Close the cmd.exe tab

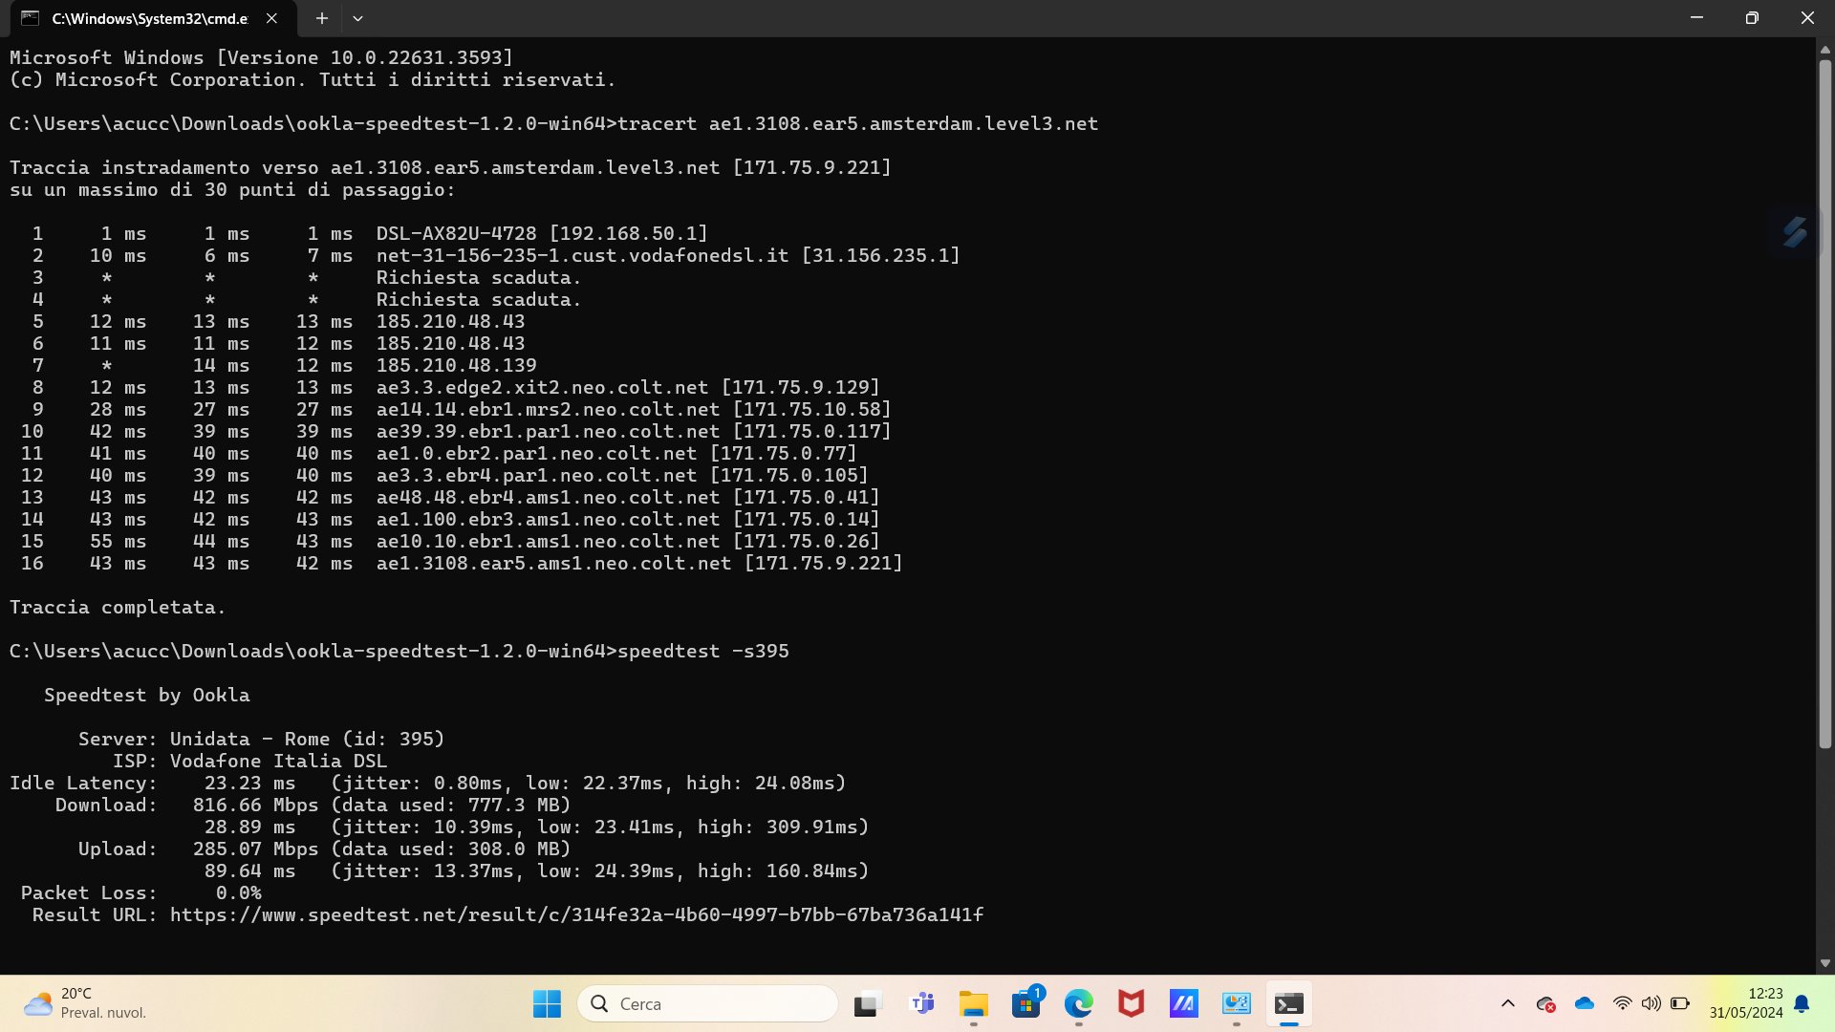click(x=271, y=18)
